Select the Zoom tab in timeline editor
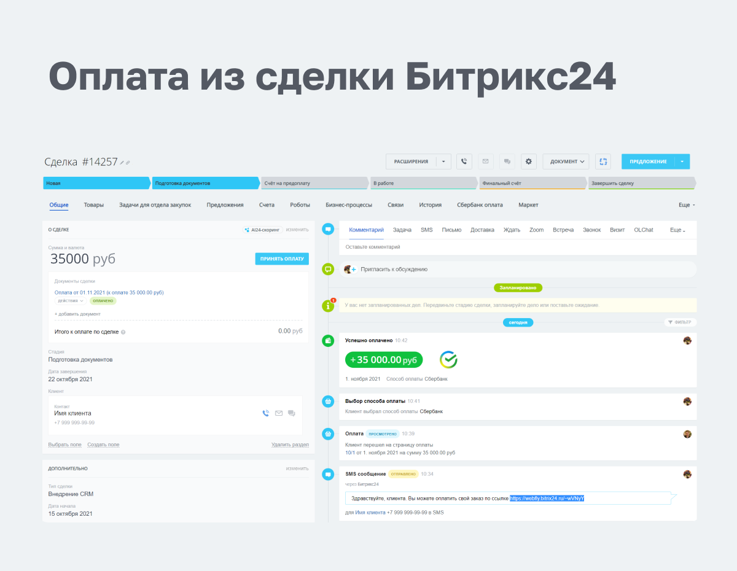This screenshot has height=571, width=737. 536,230
